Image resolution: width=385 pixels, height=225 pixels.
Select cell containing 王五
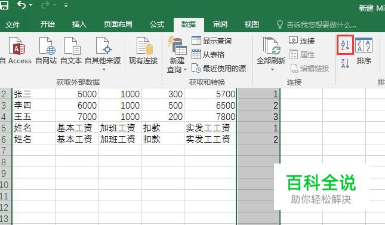tap(33, 116)
